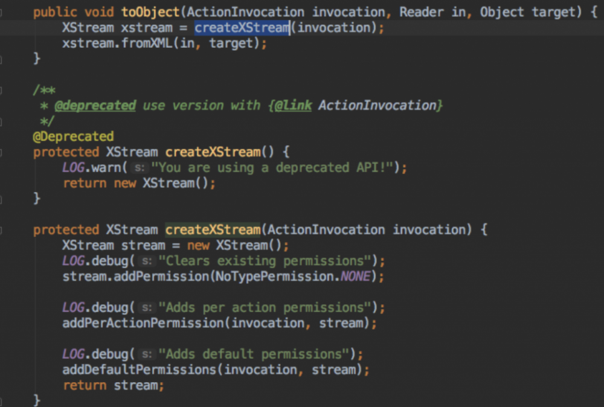The width and height of the screenshot is (604, 407).
Task: Click the addPerActionPermission call
Action: coord(143,323)
